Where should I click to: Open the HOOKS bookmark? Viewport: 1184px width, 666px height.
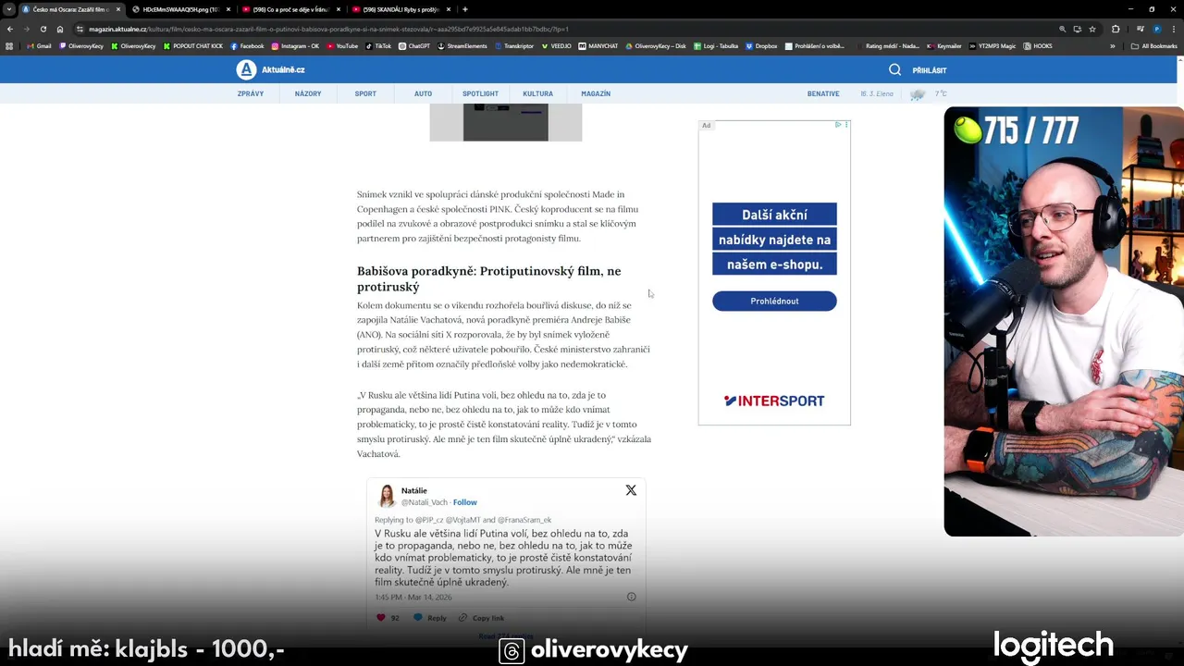click(x=1038, y=46)
